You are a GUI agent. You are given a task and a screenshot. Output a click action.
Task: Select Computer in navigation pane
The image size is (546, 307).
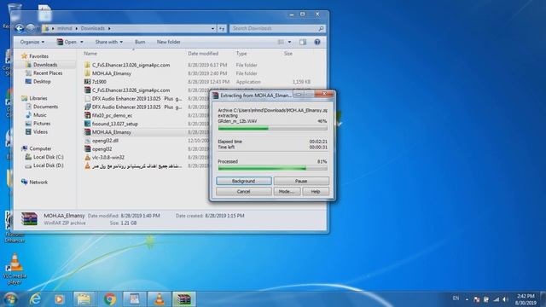pos(40,148)
